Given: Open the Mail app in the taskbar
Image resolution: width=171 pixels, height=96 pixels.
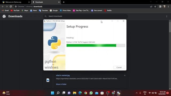Looking at the screenshot, I should [97, 93].
